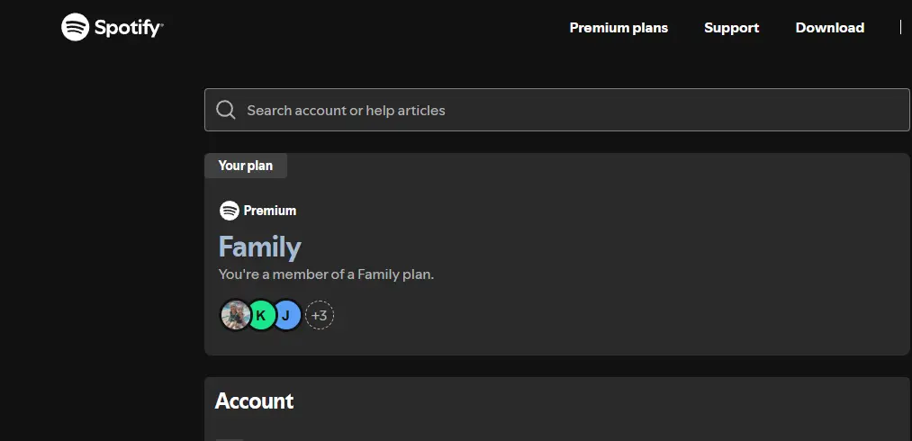Click the partially visible item under Account
This screenshot has width=912, height=441.
[x=230, y=439]
